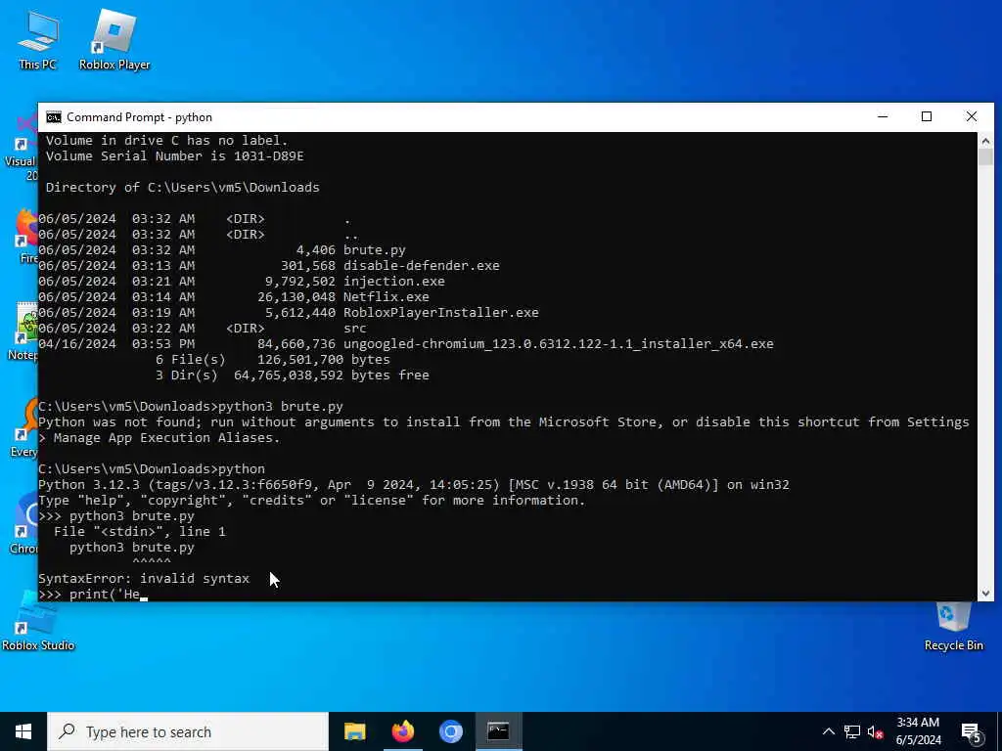Show hidden system tray icons
This screenshot has width=1002, height=751.
(828, 731)
